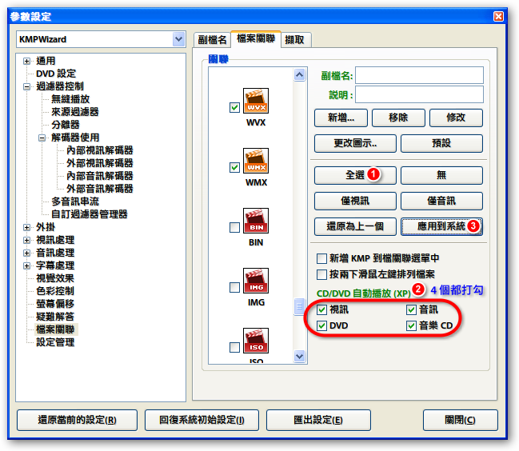Check the ISO association checkbox

tap(234, 347)
